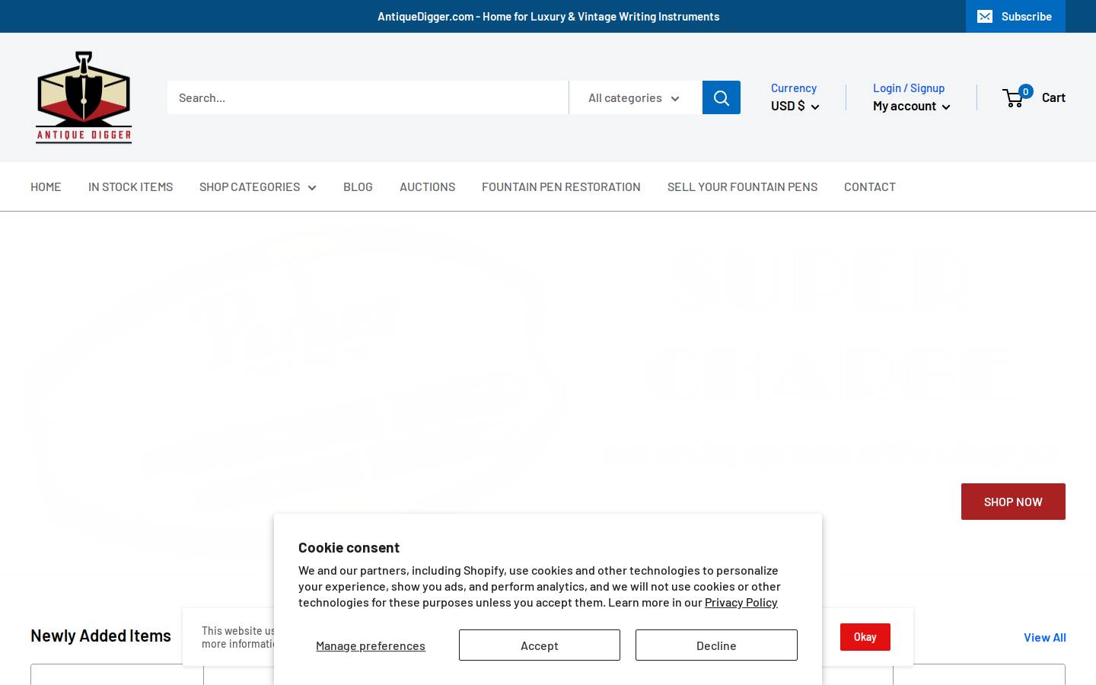This screenshot has width=1096, height=685.
Task: Open the AUCTIONS menu item
Action: pyautogui.click(x=427, y=186)
